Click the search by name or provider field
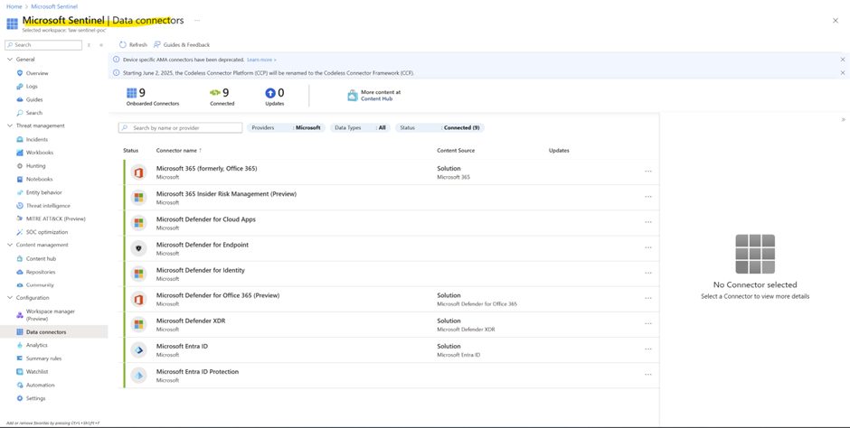This screenshot has height=428, width=850. [x=185, y=127]
